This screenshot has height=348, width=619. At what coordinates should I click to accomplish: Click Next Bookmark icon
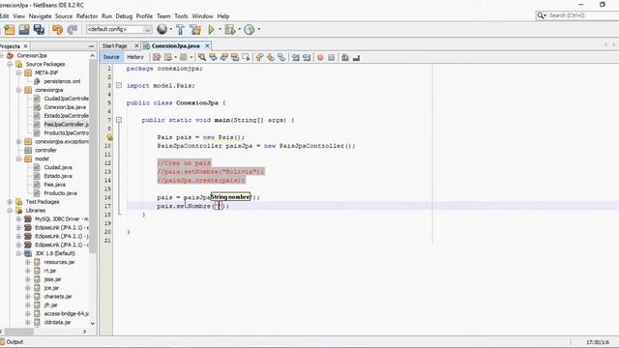[x=271, y=58]
